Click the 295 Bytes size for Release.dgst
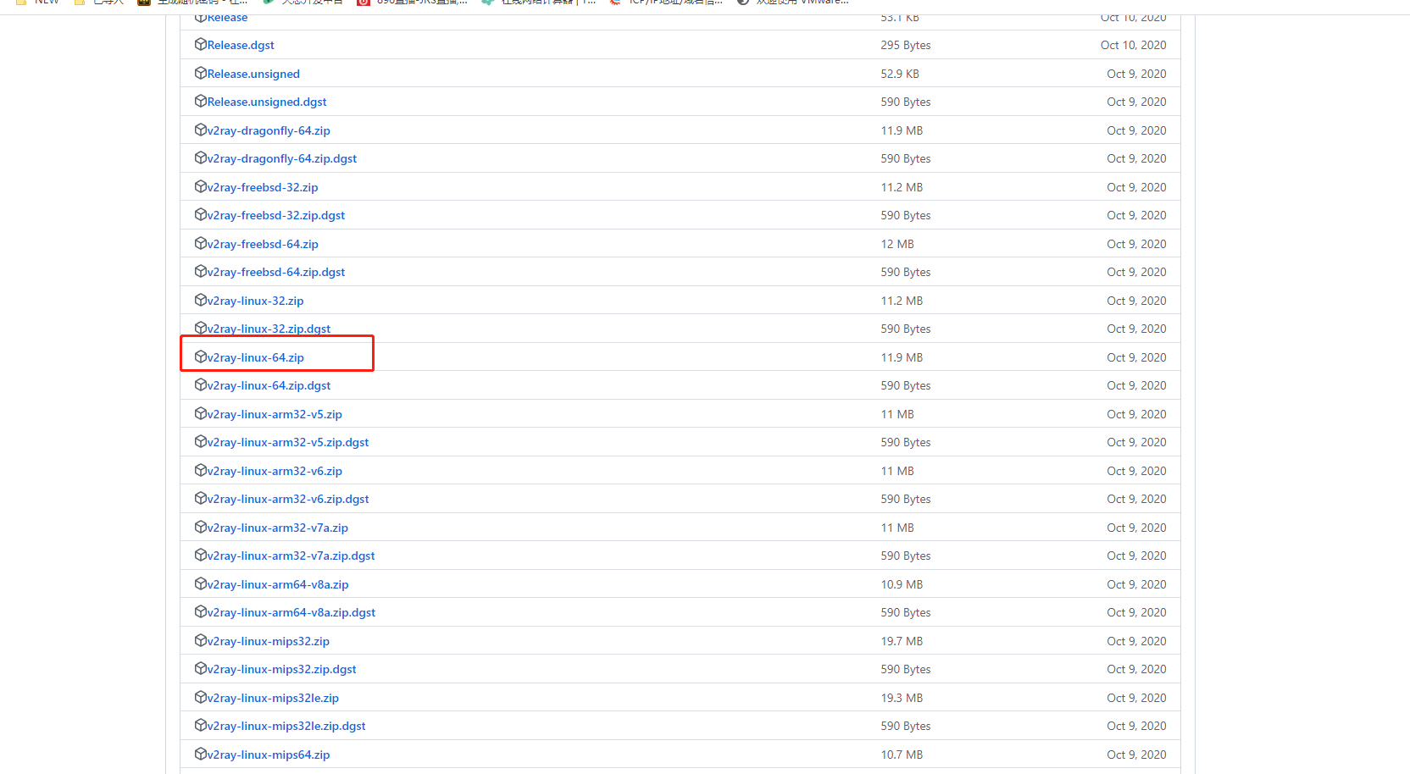The height and width of the screenshot is (774, 1410). click(906, 45)
